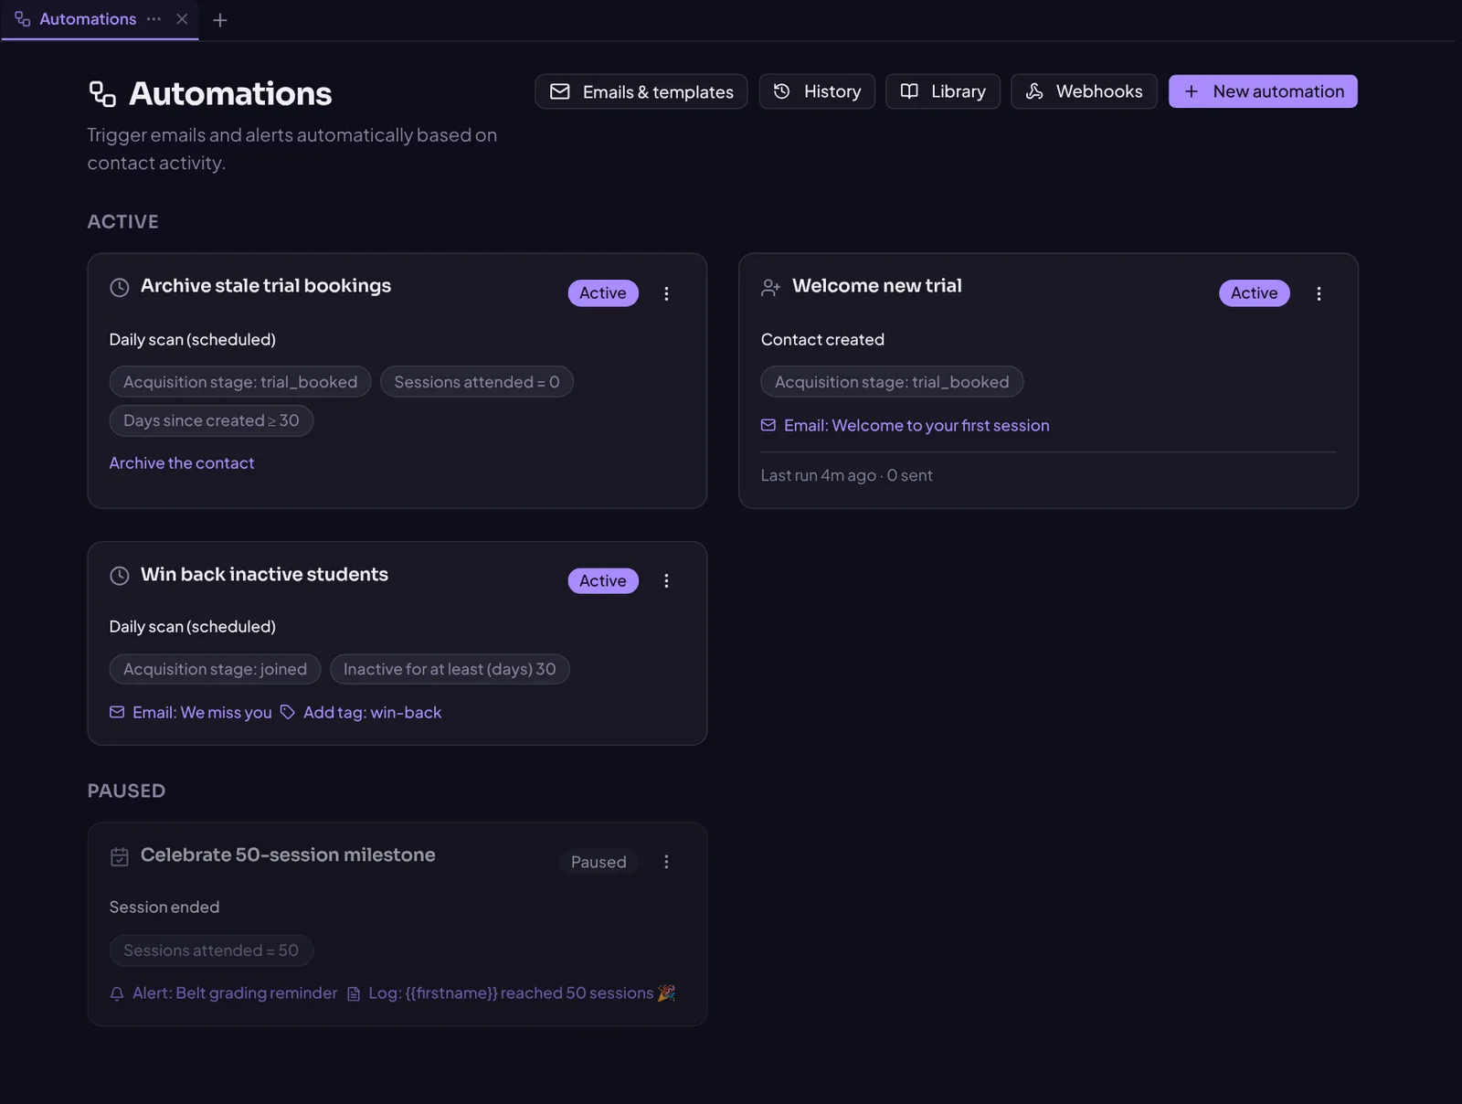The image size is (1462, 1104).
Task: Close the Automations tab
Action: click(x=182, y=19)
